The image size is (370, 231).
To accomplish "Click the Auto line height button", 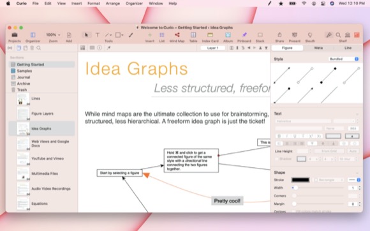I will 353,151.
